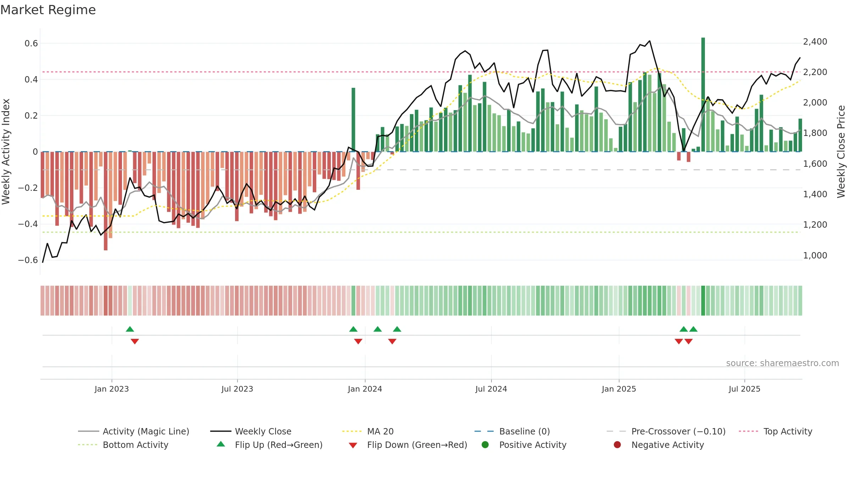Toggle the Weekly Close legend entry
Screen dimensions: 851x478
251,431
